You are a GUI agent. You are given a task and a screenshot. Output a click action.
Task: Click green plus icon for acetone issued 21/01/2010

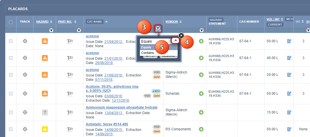point(201,58)
